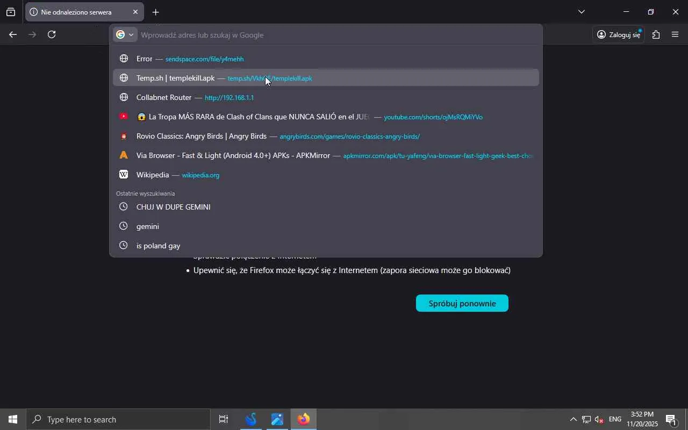Select the 'Nie odnaleziono serwera' tab

click(x=84, y=12)
